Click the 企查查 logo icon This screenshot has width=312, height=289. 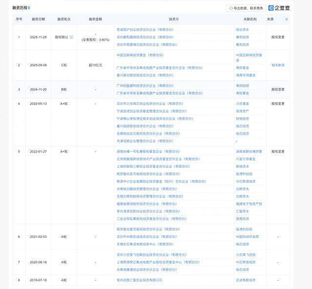click(272, 8)
